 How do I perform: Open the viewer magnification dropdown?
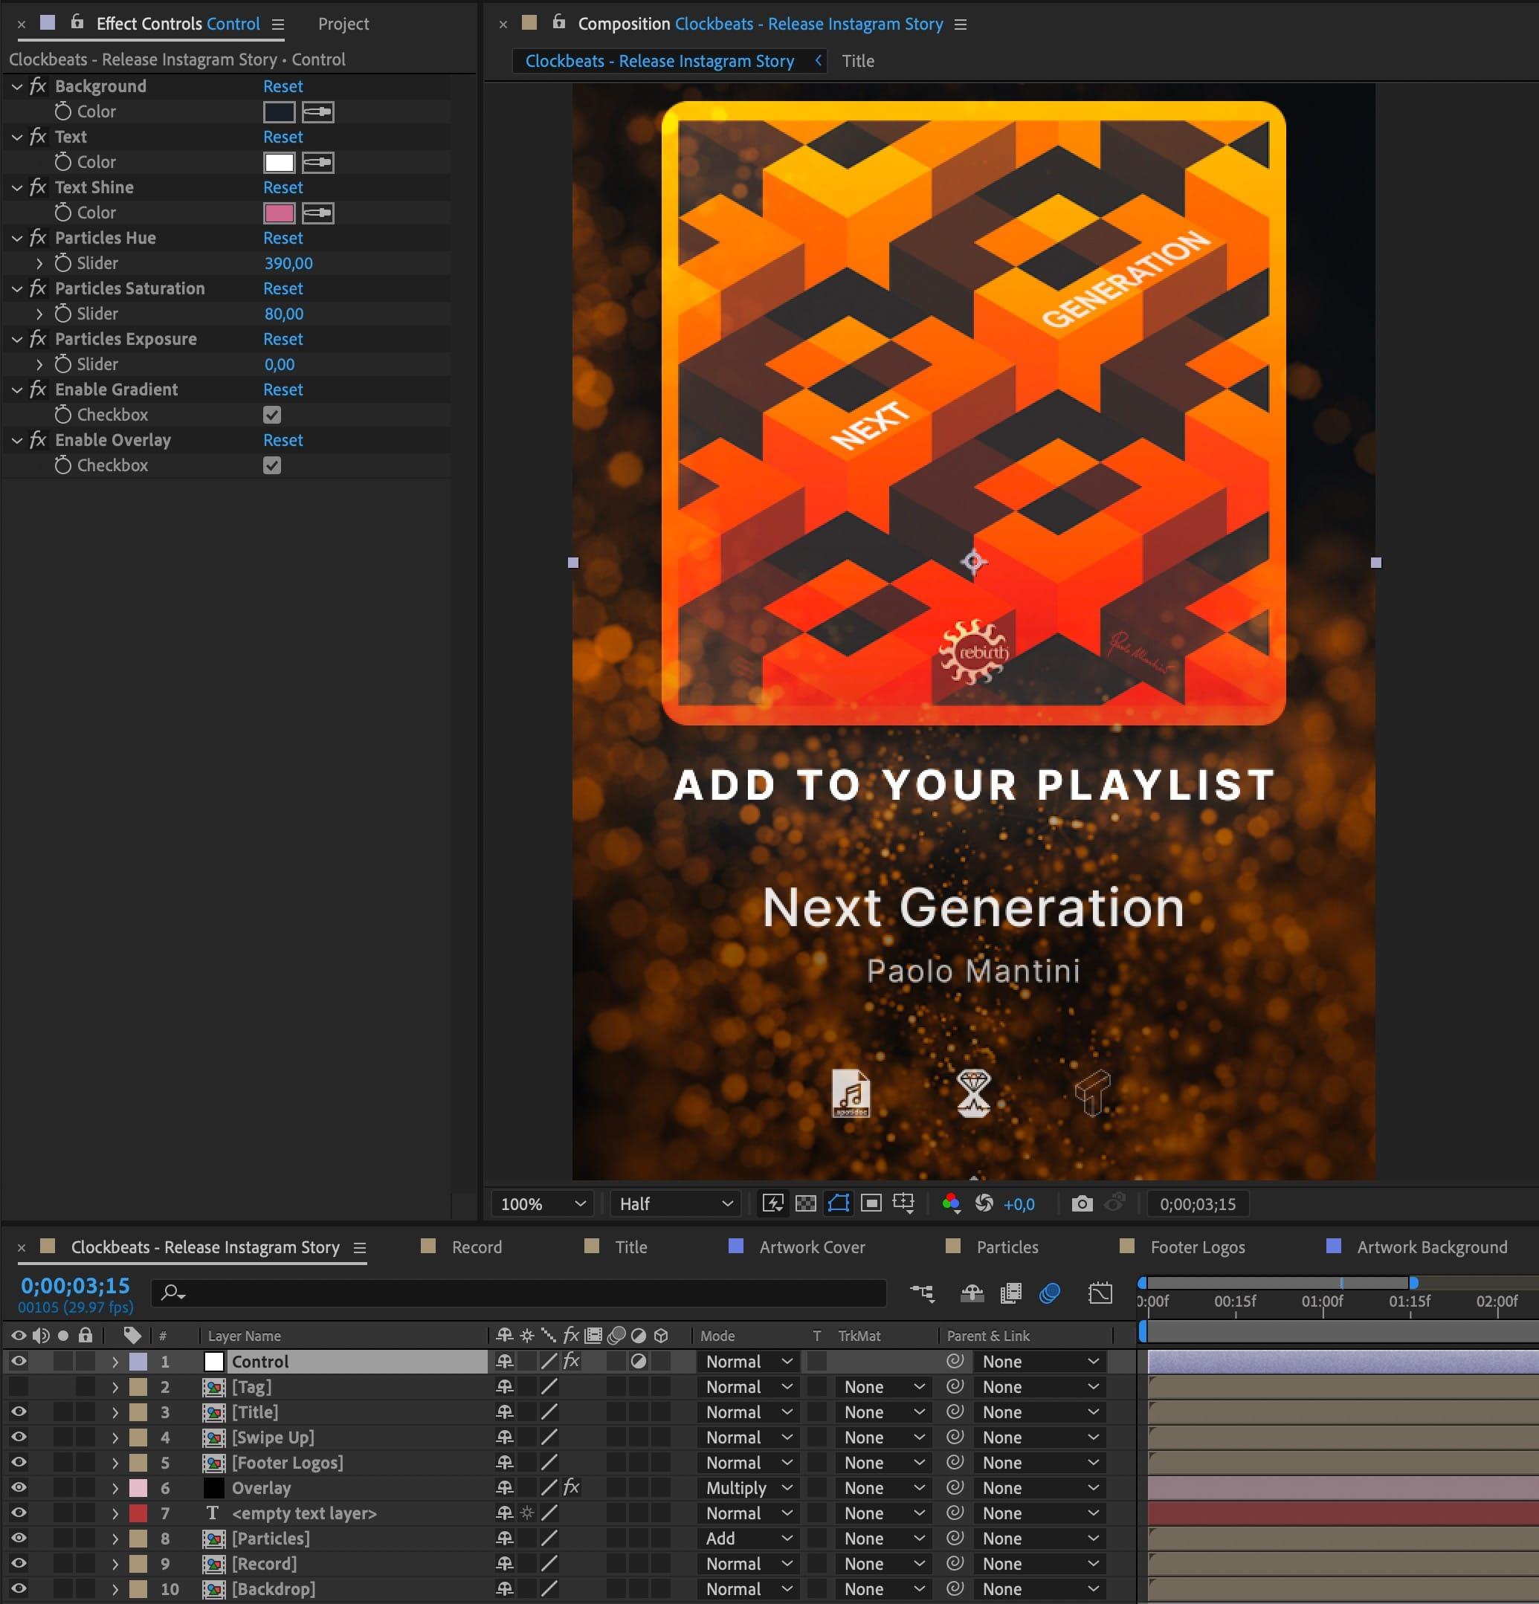(x=541, y=1204)
